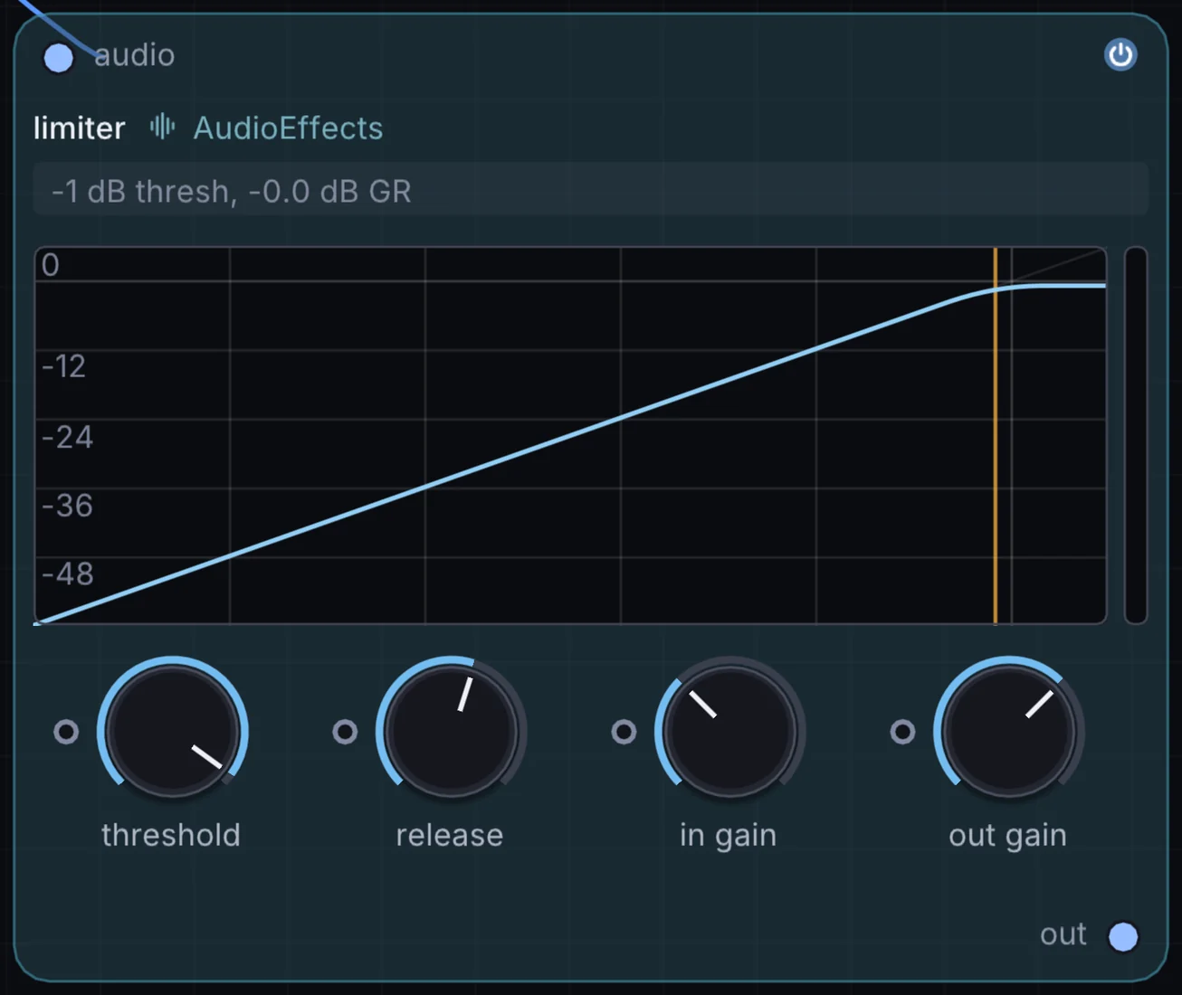The image size is (1182, 995).
Task: Click the gain reduction meter bar
Action: (1136, 435)
